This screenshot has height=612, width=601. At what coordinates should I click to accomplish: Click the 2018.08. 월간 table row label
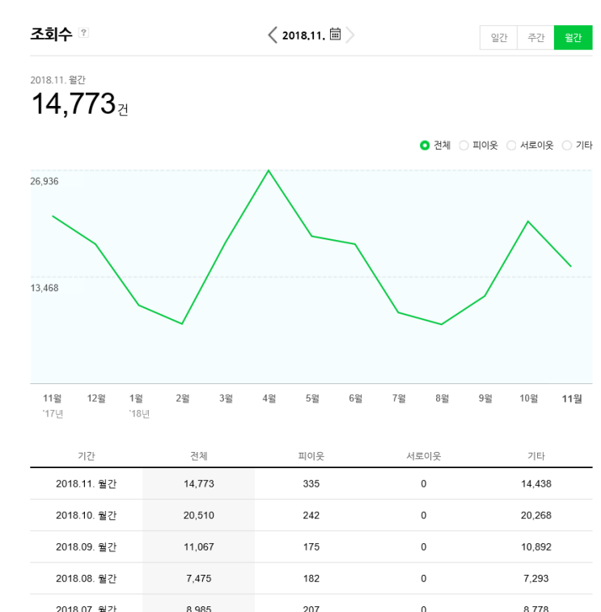point(87,579)
